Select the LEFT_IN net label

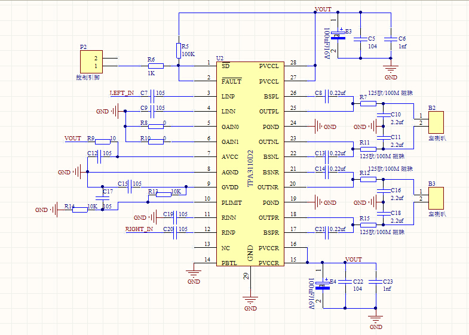[122, 93]
